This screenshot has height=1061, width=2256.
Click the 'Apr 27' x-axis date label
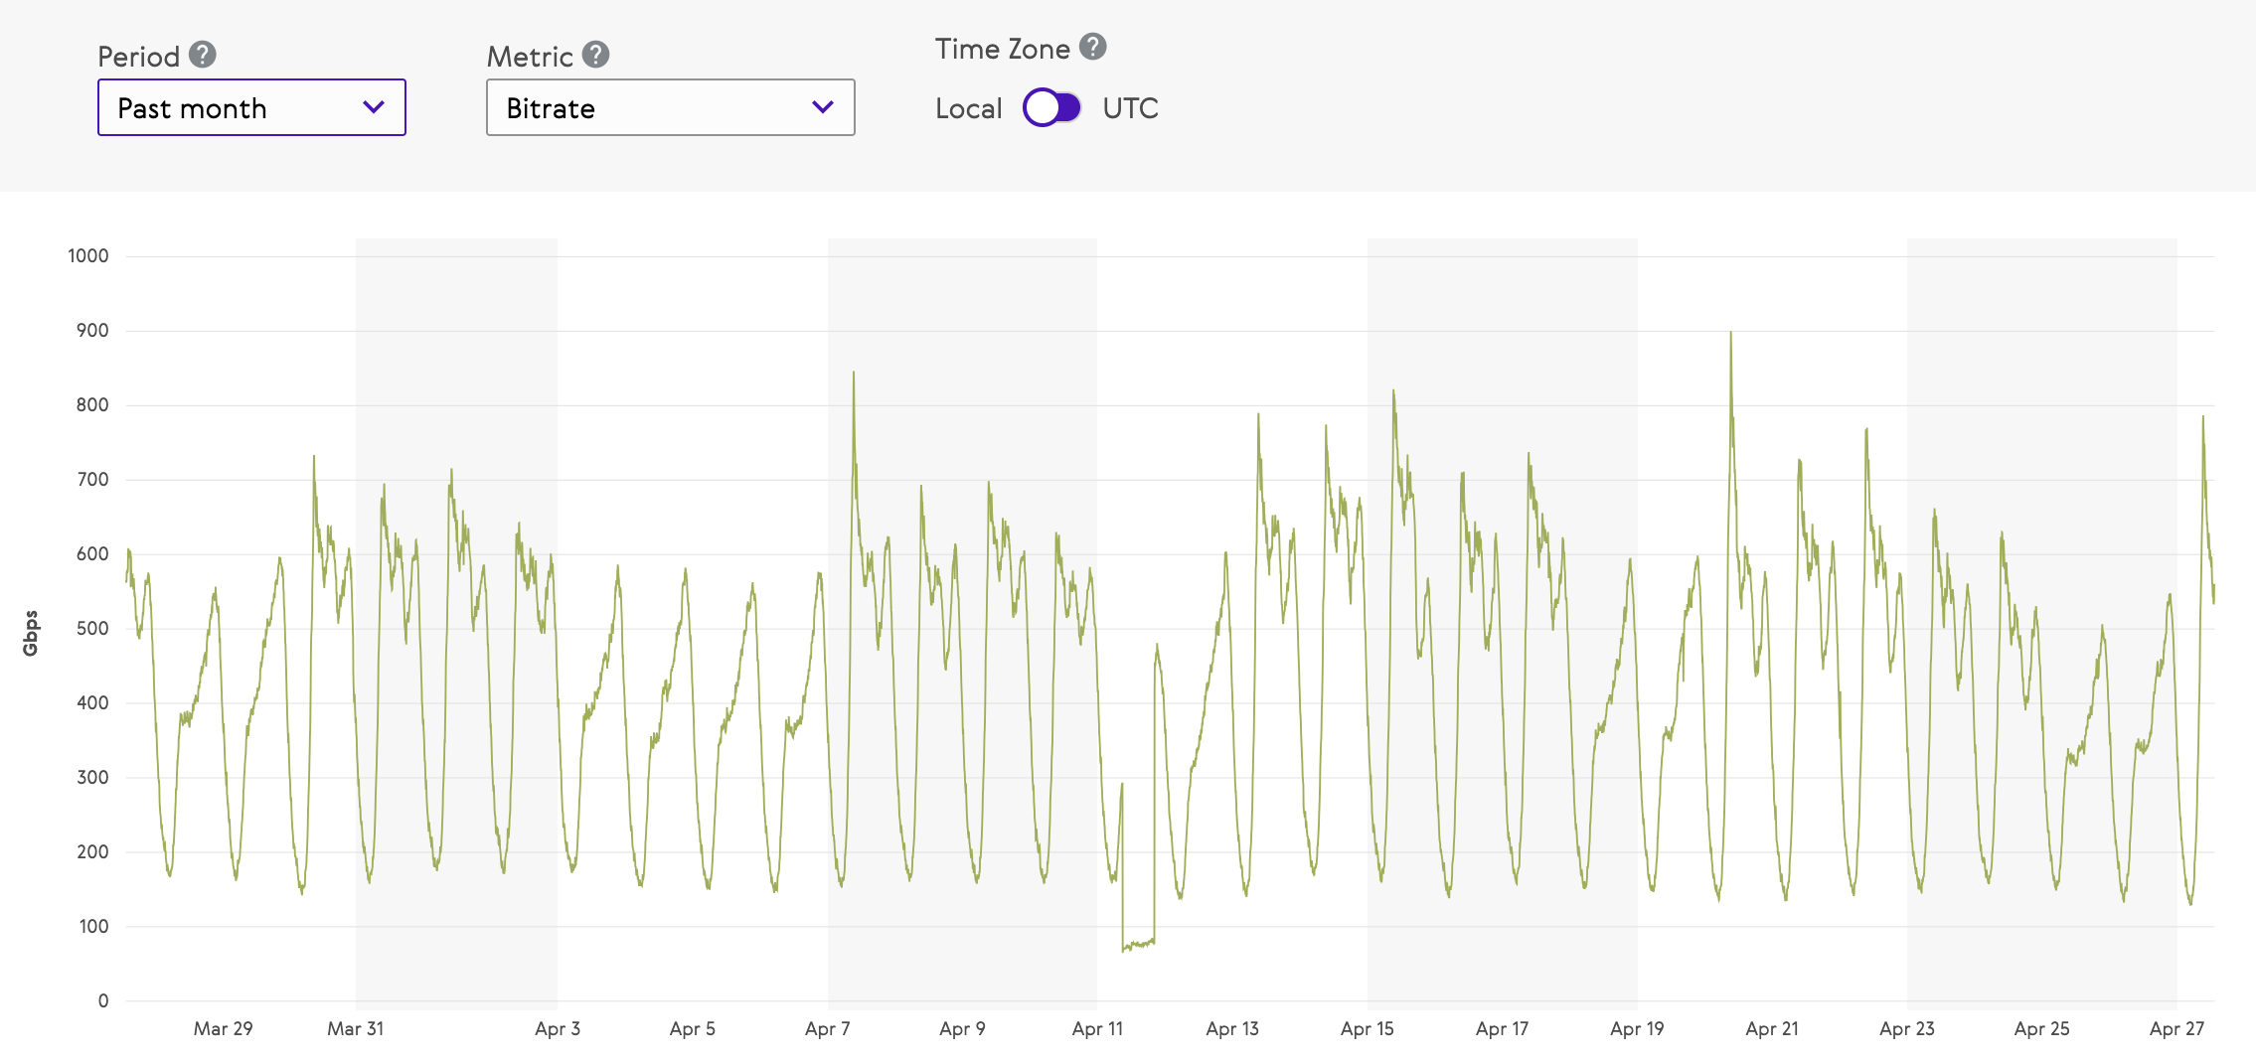2176,1029
